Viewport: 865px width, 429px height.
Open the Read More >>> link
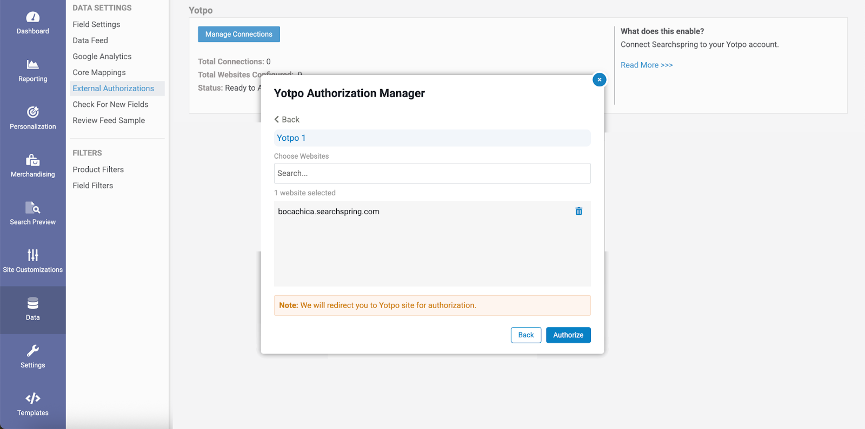point(647,65)
